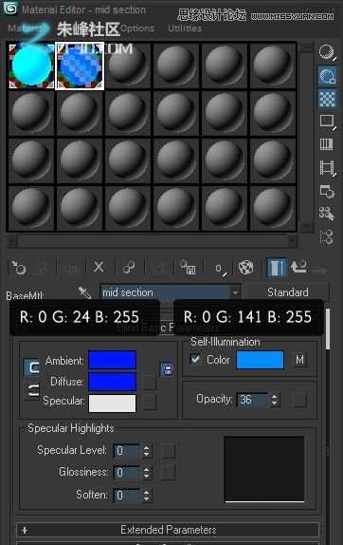343x545 pixels.
Task: Click the Ambient color swatch
Action: pos(113,360)
